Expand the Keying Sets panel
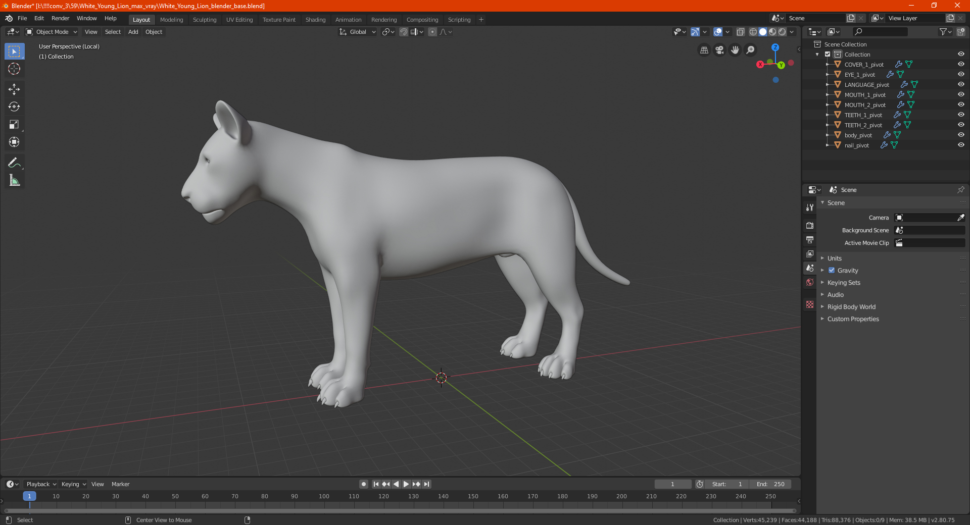Image resolution: width=970 pixels, height=525 pixels. coord(844,283)
